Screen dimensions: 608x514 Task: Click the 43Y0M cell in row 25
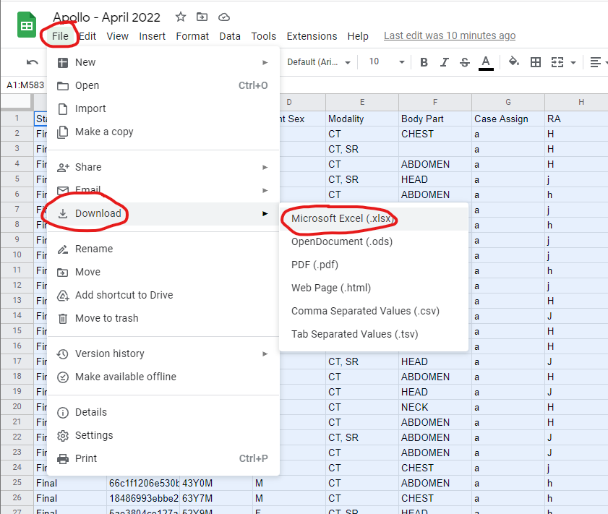(216, 484)
